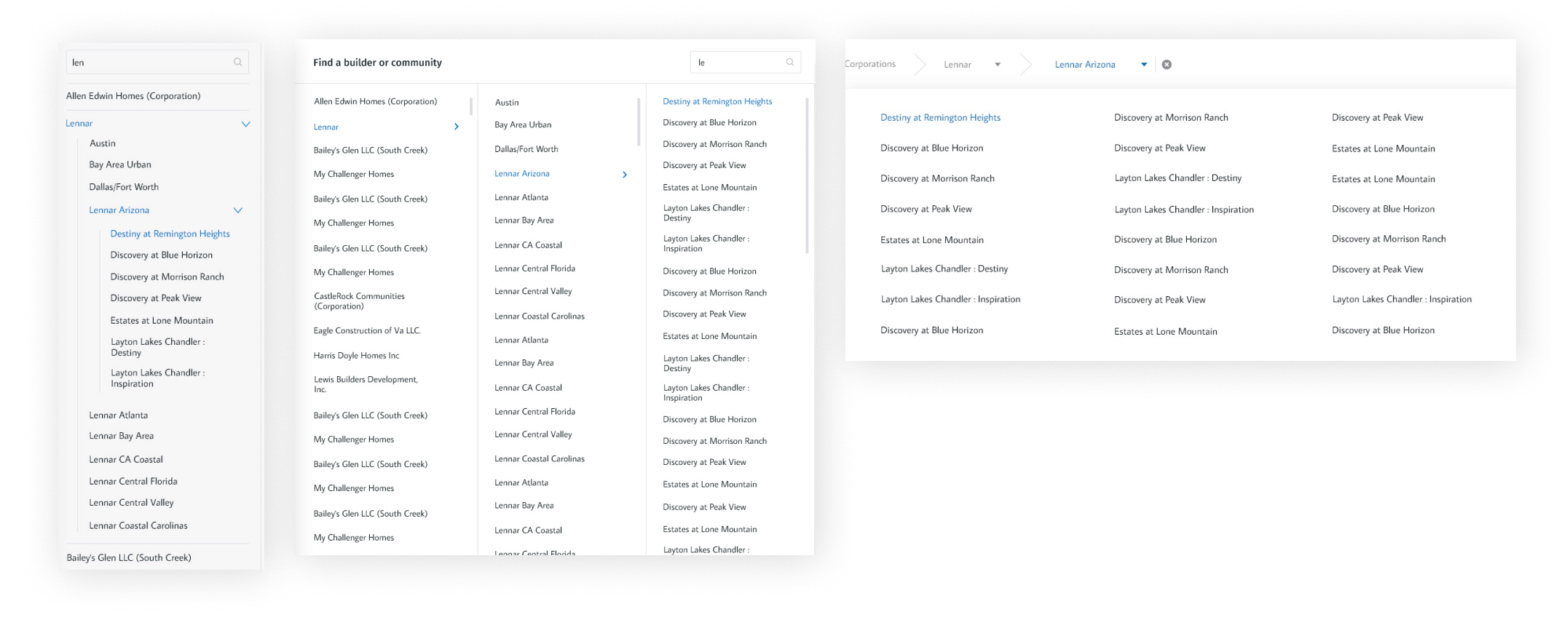
Task: Select Dallas/Fort Worth in the left tree
Action: tap(124, 187)
